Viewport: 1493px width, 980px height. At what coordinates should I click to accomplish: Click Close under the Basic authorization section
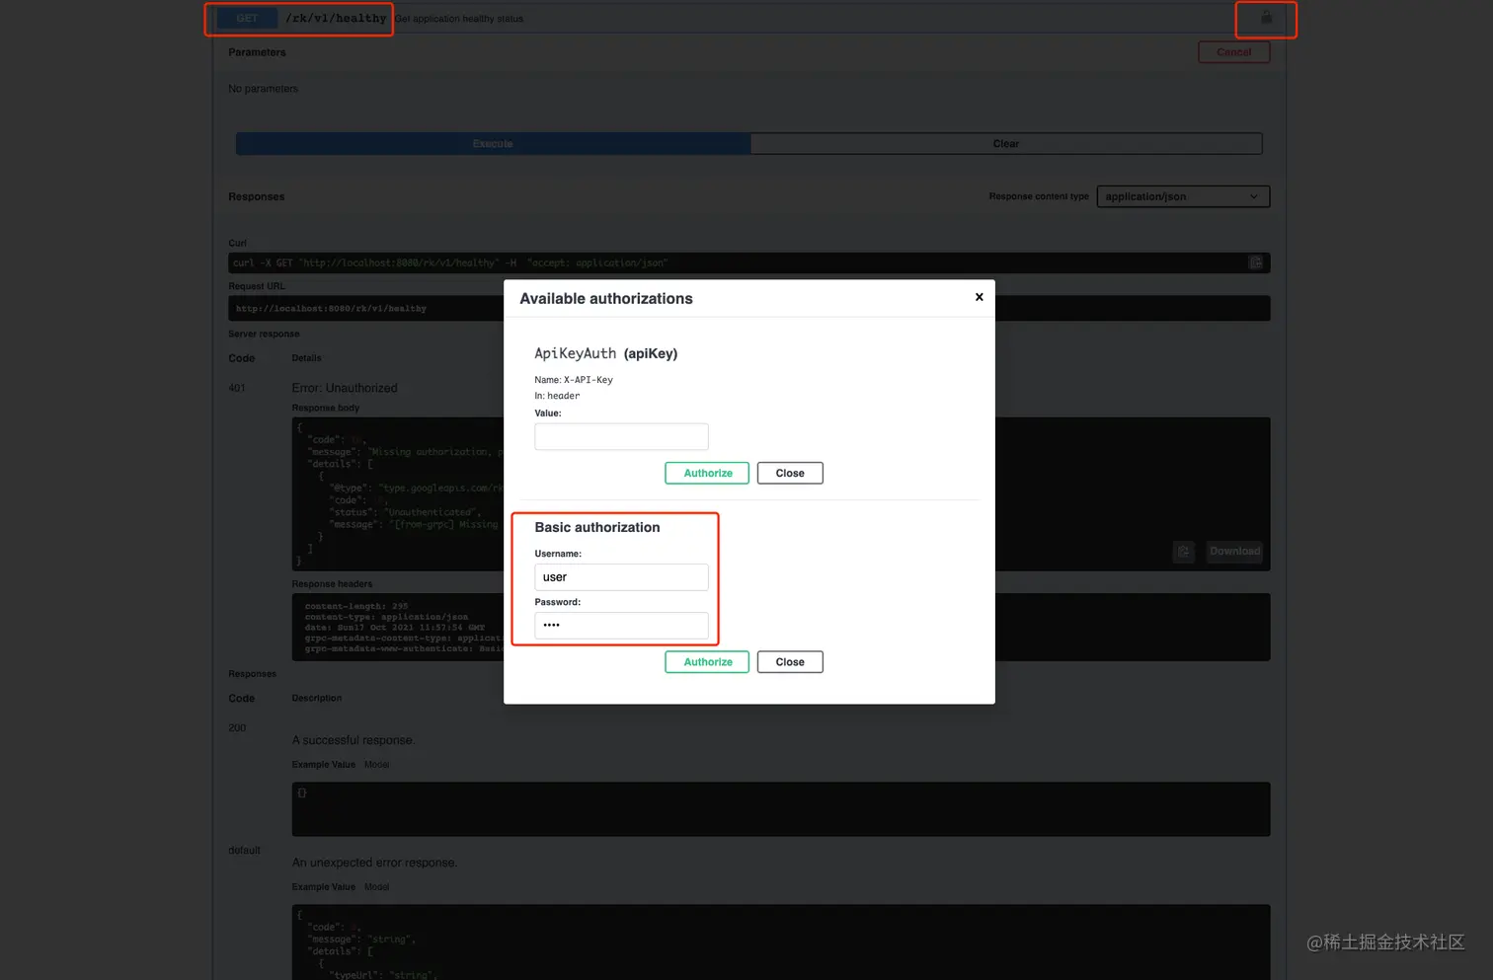pos(790,662)
